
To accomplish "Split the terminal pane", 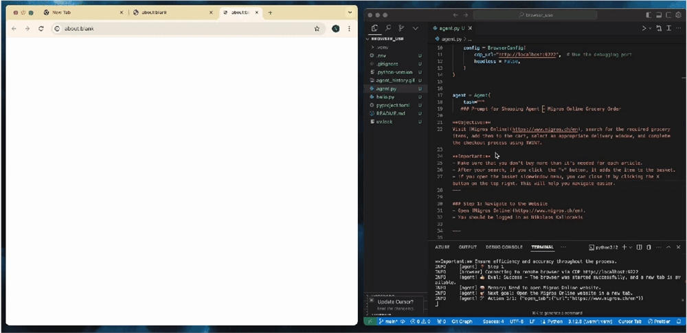I will click(x=639, y=247).
